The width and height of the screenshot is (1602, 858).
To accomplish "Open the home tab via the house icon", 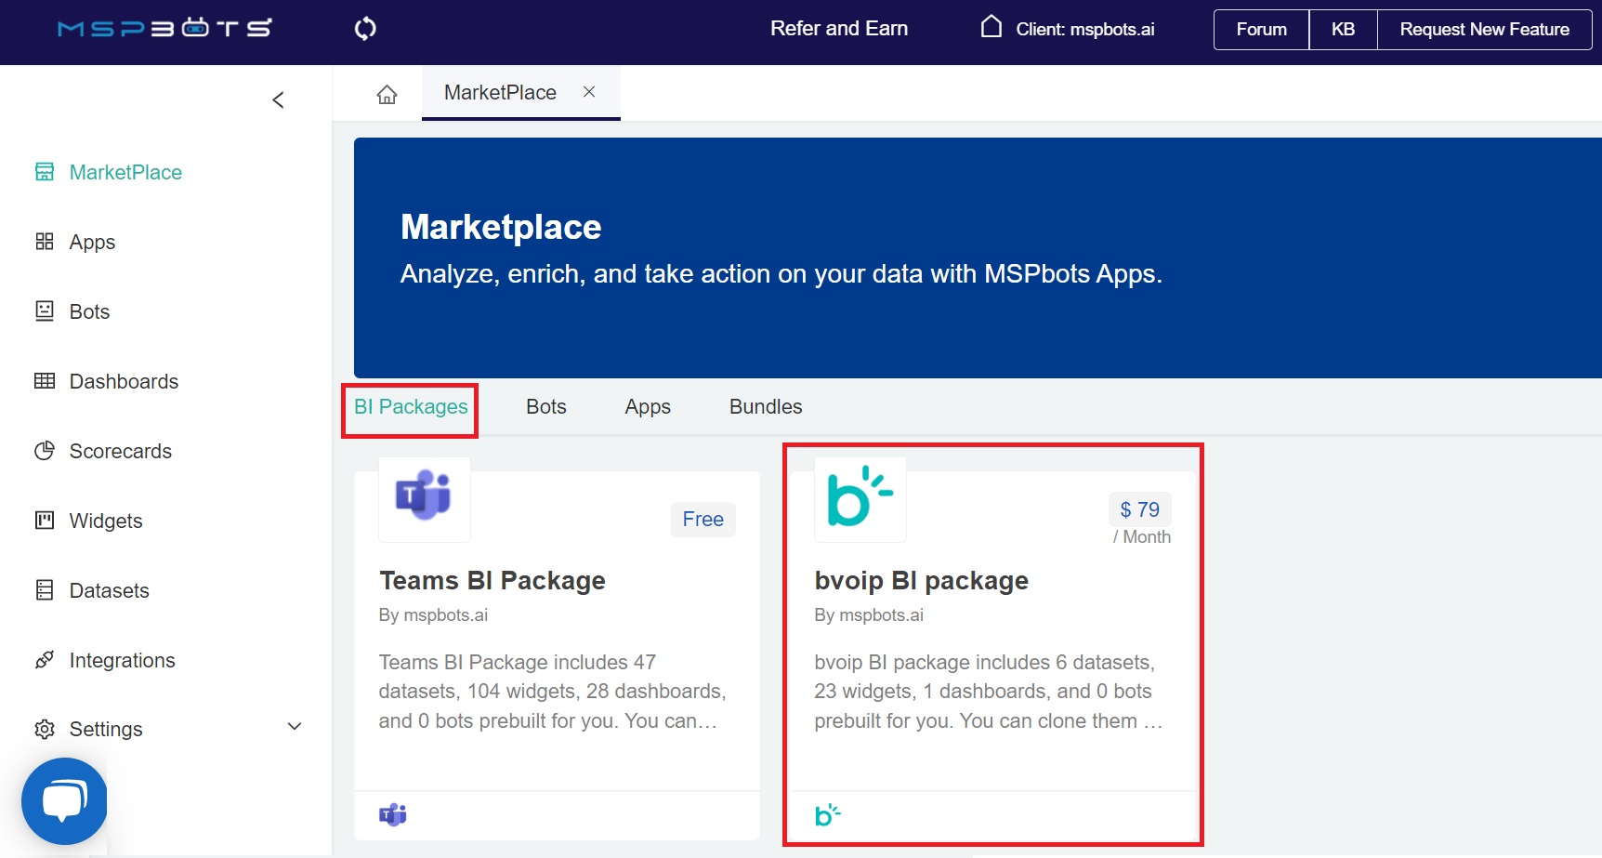I will point(387,93).
